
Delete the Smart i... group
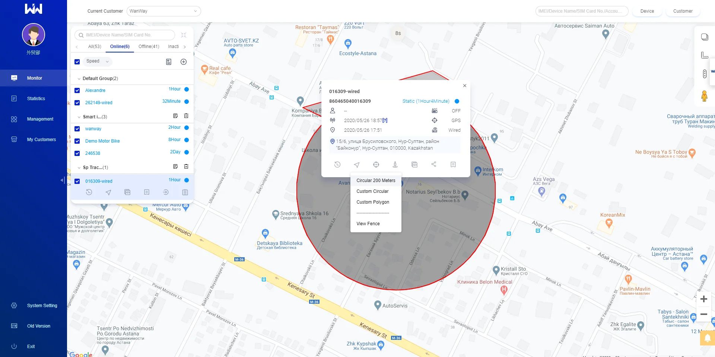pos(186,116)
